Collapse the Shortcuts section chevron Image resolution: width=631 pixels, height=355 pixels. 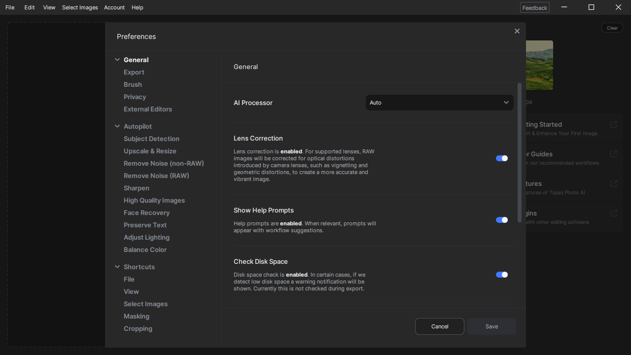tap(117, 267)
